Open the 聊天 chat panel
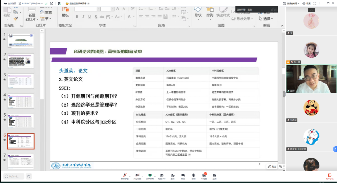337x183 pixels. coord(183,176)
